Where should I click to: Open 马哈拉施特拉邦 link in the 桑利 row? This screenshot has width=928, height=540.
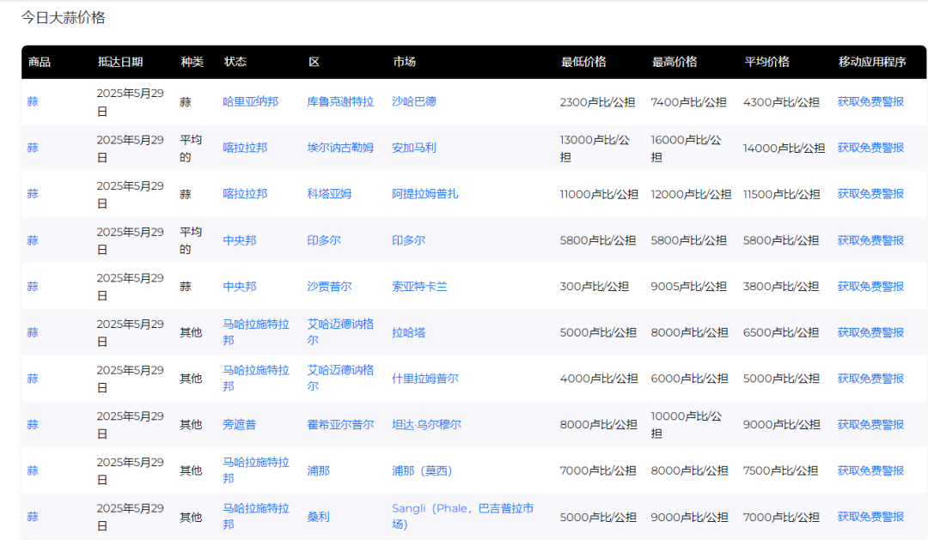[x=256, y=516]
